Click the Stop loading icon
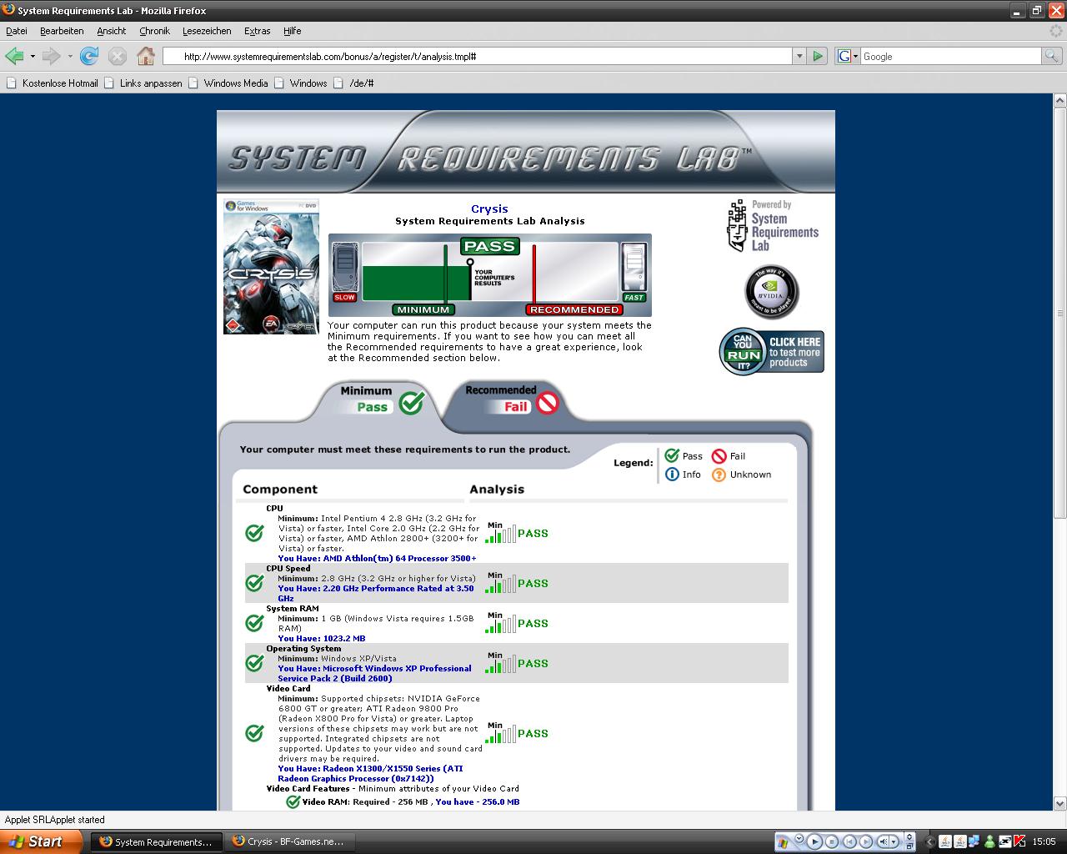 (x=118, y=56)
